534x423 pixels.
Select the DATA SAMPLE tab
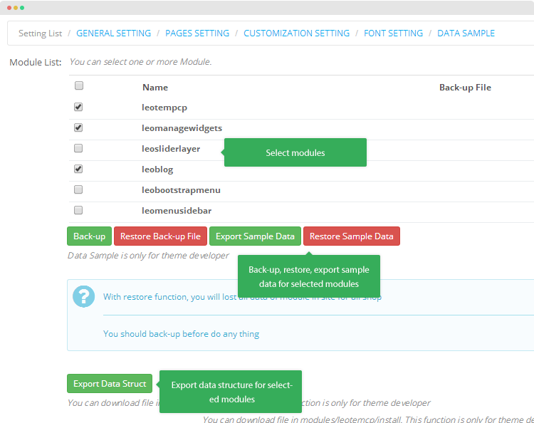466,33
